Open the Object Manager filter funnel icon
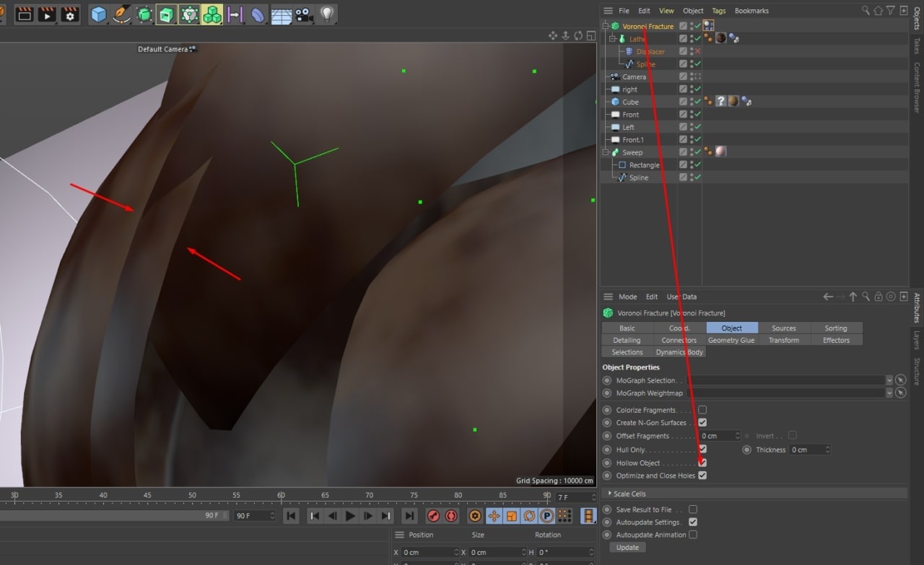This screenshot has height=565, width=924. [x=891, y=11]
